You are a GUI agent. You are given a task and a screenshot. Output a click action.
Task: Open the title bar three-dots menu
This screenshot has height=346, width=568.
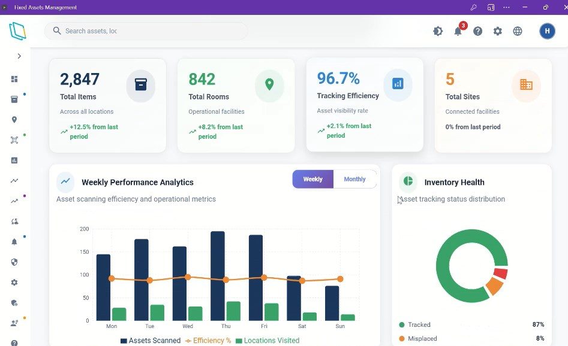(x=506, y=7)
